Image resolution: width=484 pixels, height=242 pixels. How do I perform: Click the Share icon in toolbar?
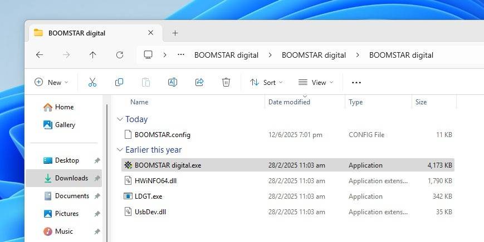click(x=199, y=82)
